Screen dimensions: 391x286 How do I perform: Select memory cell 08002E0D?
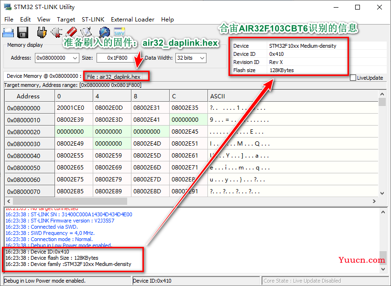point(112,108)
